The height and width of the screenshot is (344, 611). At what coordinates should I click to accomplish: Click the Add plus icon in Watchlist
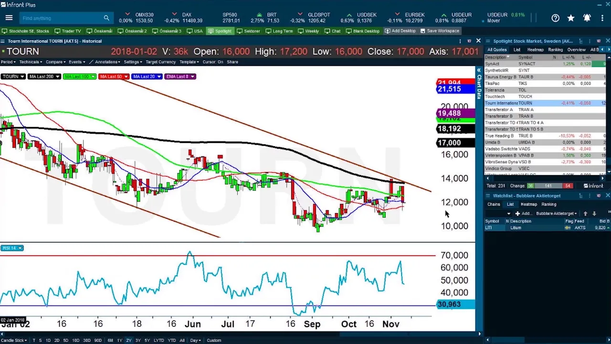coord(517,214)
